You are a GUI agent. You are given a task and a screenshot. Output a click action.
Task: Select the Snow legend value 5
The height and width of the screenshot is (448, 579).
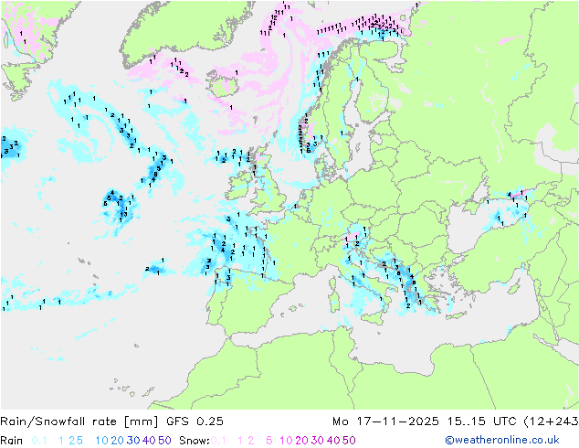(269, 441)
